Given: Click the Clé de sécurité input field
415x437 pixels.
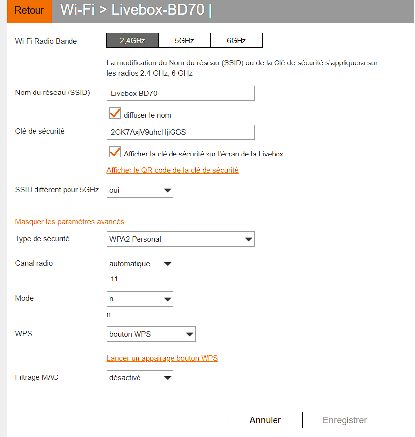Looking at the screenshot, I should [180, 132].
